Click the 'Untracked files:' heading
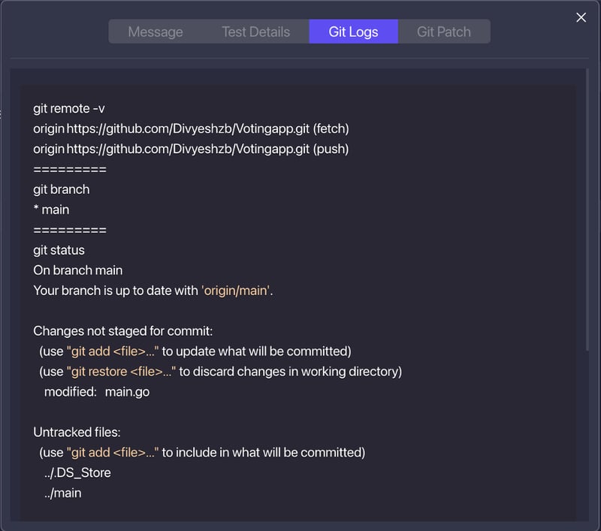The image size is (601, 531). (77, 432)
